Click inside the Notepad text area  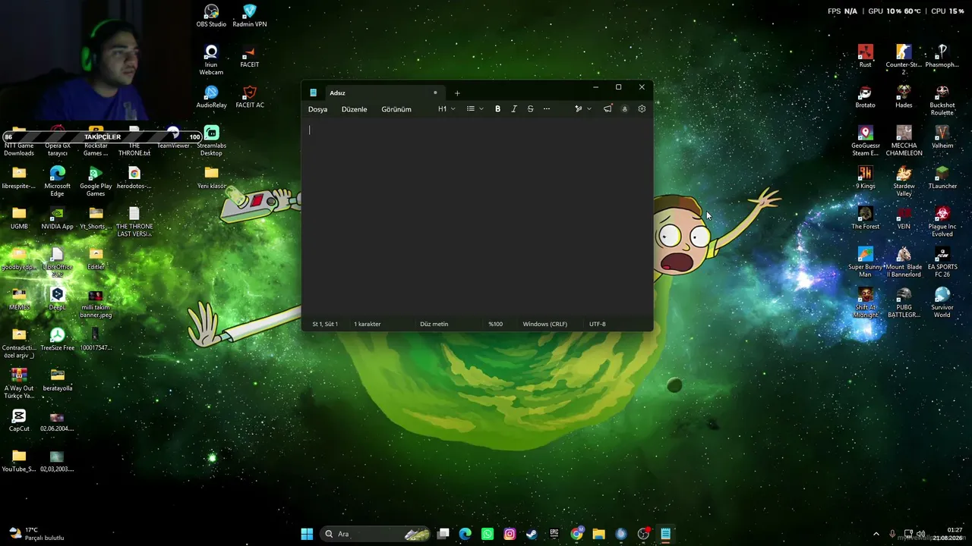coord(477,218)
